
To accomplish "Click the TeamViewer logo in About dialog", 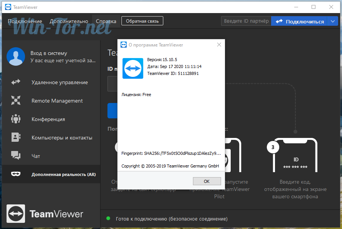I will click(132, 68).
